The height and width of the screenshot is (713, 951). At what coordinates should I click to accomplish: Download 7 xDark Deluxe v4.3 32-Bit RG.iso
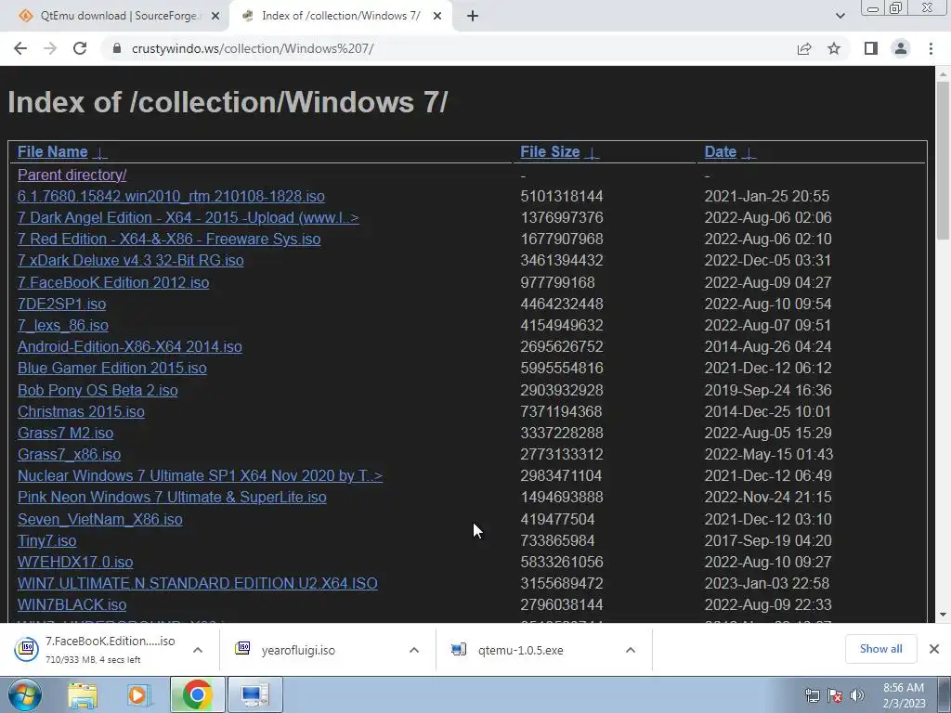pyautogui.click(x=130, y=260)
